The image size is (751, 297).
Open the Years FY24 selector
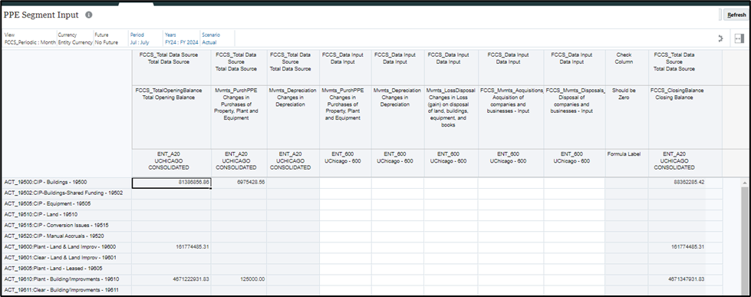tap(181, 39)
